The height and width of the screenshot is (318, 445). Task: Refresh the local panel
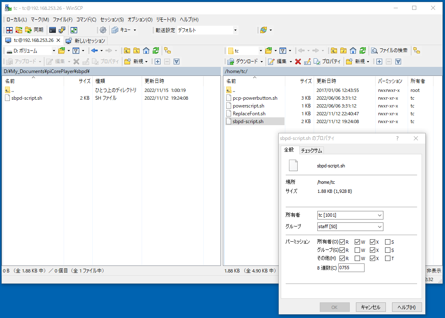[x=156, y=51]
